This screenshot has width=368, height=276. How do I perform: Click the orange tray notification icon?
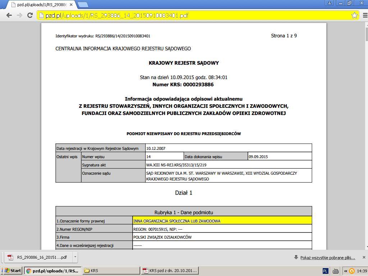[351, 271]
